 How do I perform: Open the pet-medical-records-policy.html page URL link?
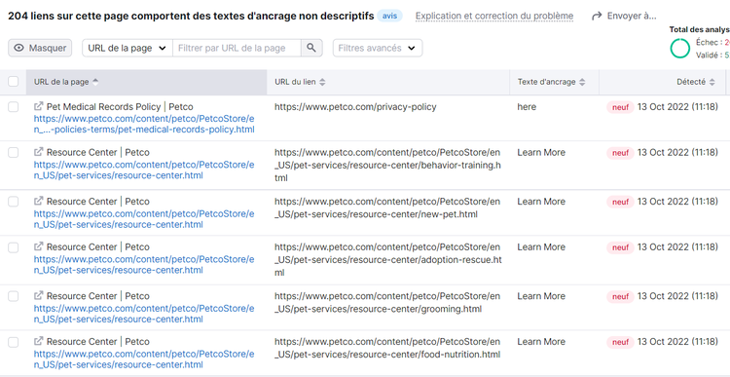point(144,124)
